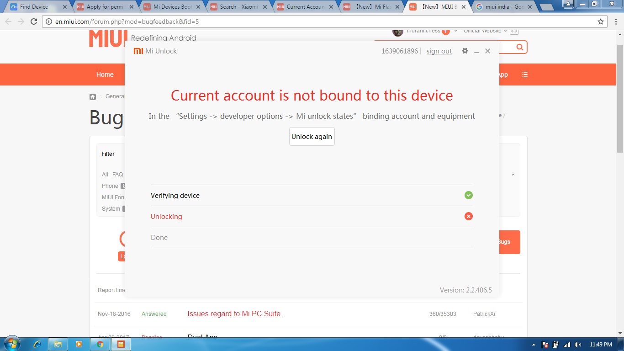Open Issues regard to Mi PC Suite thread
This screenshot has height=351, width=624.
point(235,314)
